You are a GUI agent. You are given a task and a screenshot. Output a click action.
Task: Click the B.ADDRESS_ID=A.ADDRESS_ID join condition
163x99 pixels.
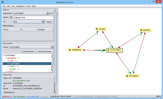pyautogui.click(x=26, y=86)
